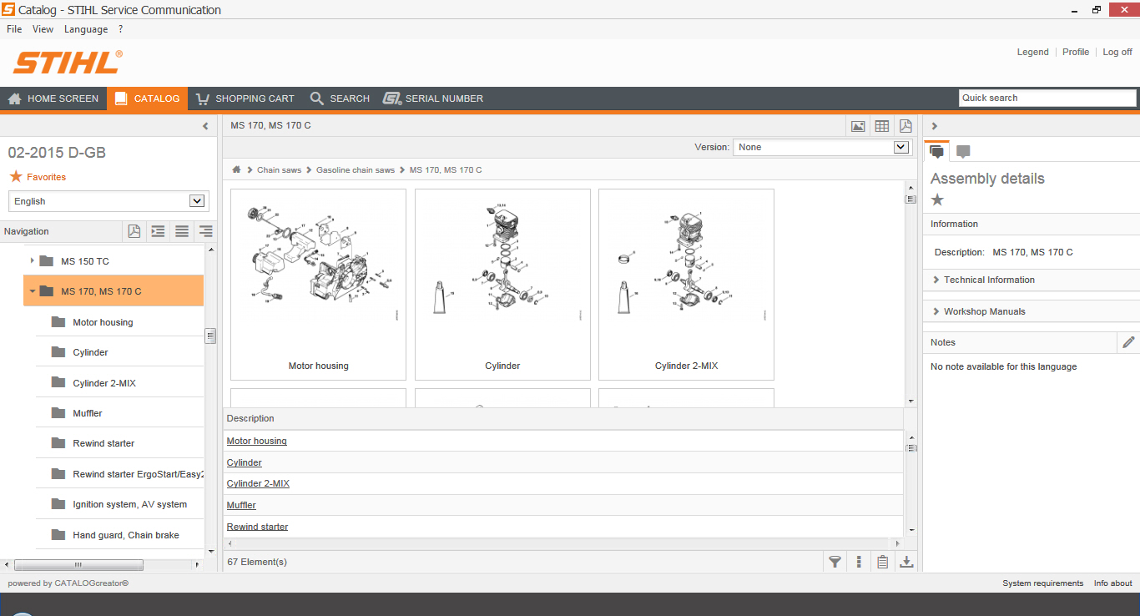1140x616 pixels.
Task: Open the English language dropdown
Action: pyautogui.click(x=108, y=201)
